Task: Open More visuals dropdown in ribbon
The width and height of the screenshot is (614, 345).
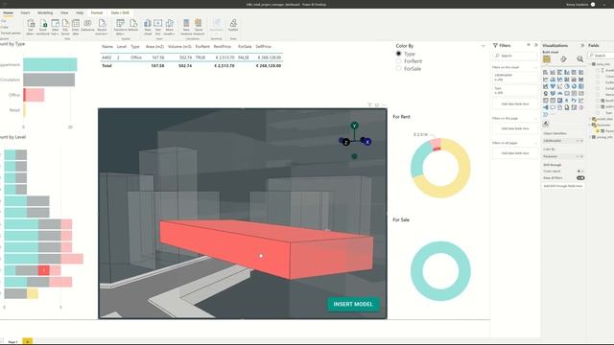Action: (169, 27)
